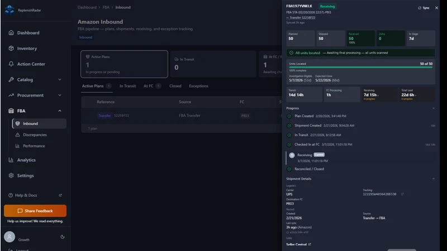
Task: Select the Active Plans summary card
Action: point(124,64)
